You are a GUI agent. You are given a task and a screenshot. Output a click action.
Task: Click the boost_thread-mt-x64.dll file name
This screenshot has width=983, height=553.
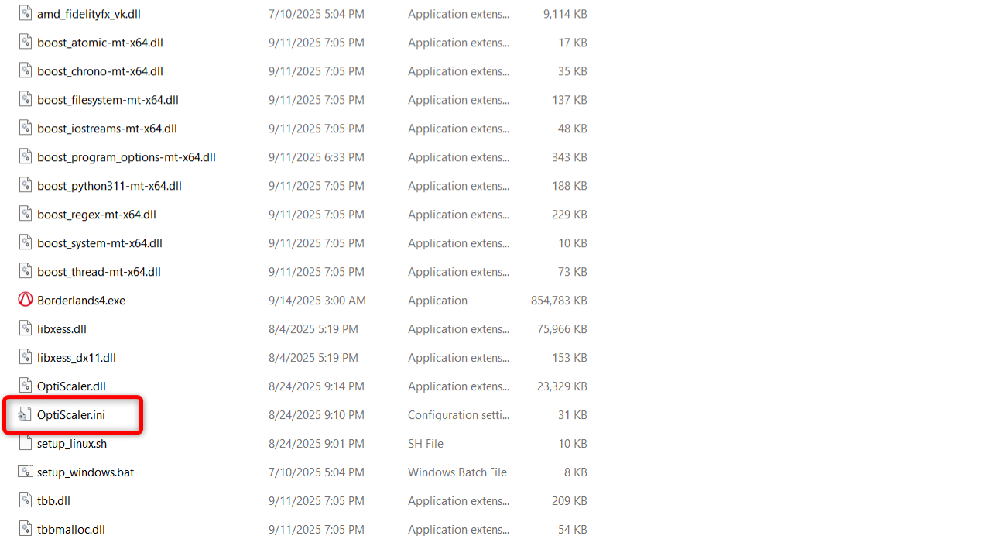pos(99,272)
